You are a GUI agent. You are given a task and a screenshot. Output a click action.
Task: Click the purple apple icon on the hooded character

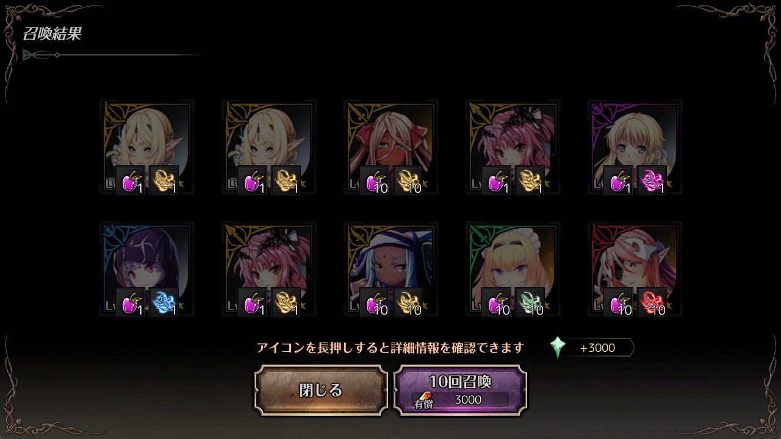point(130,302)
